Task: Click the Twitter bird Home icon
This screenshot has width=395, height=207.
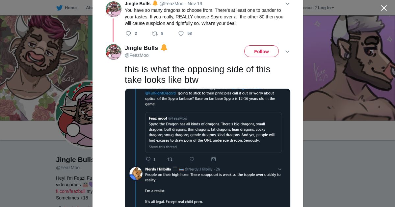Action: 59,8
